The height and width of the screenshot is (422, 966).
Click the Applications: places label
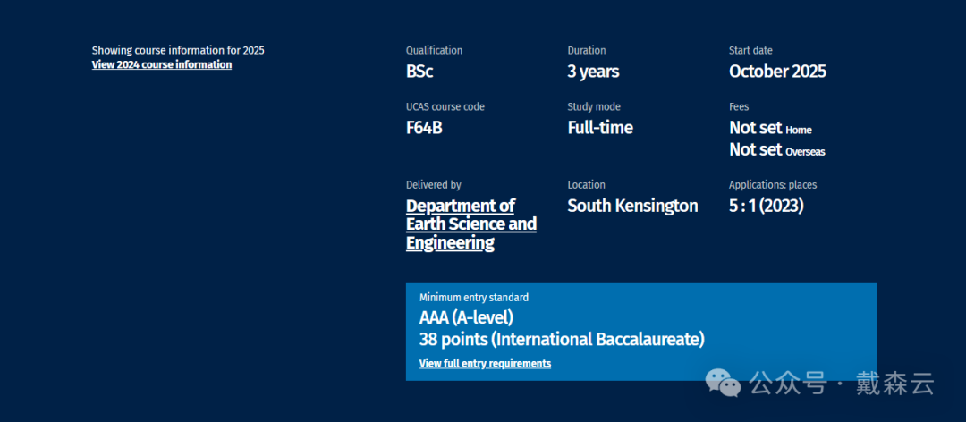pyautogui.click(x=772, y=185)
